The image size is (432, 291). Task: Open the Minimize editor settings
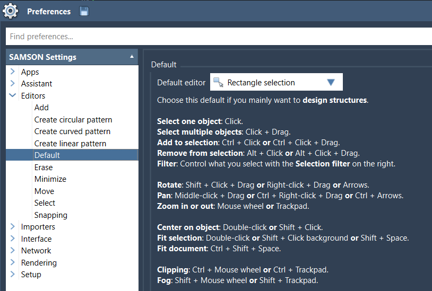pyautogui.click(x=50, y=179)
